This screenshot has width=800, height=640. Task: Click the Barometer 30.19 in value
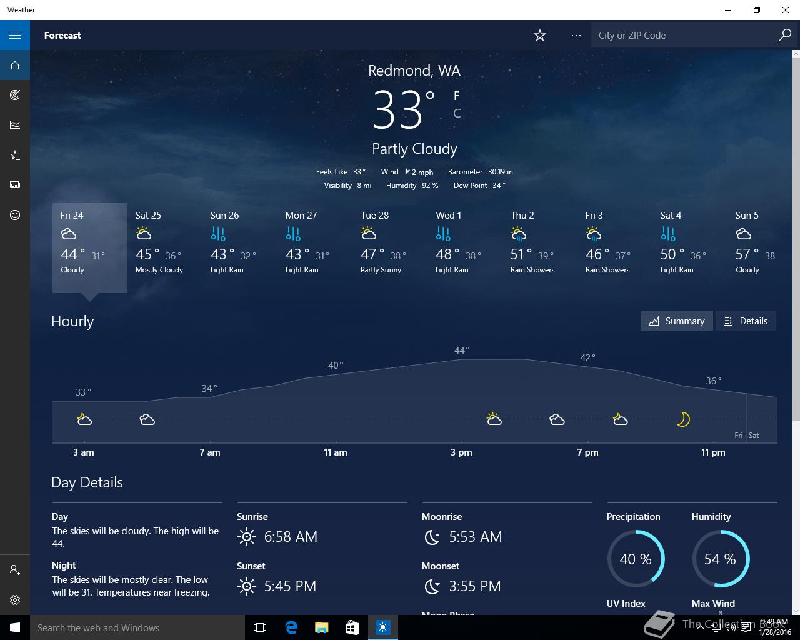pyautogui.click(x=501, y=172)
